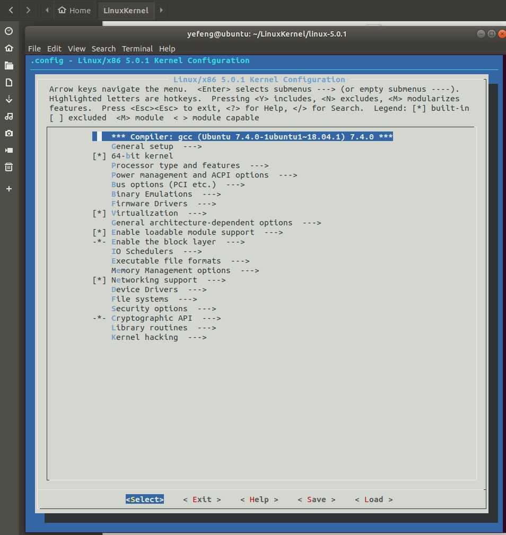The height and width of the screenshot is (535, 506).
Task: Click the Cryptographic API -*- indicator
Action: (99, 318)
